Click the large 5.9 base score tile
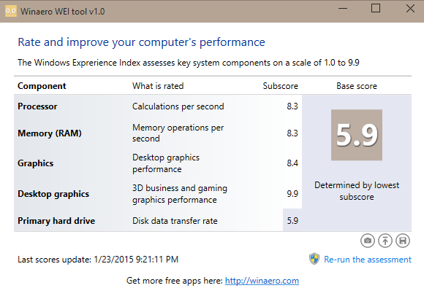This screenshot has height=288, width=424. click(357, 135)
